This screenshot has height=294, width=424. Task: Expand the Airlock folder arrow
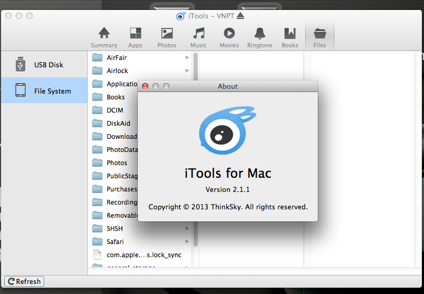[x=187, y=70]
